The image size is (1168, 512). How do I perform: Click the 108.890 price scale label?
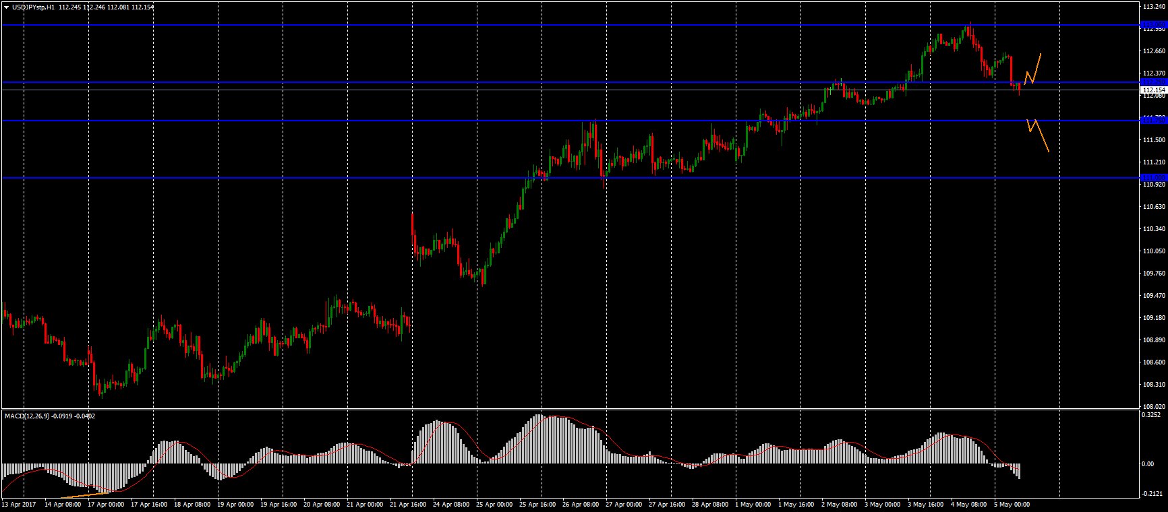pyautogui.click(x=1154, y=340)
